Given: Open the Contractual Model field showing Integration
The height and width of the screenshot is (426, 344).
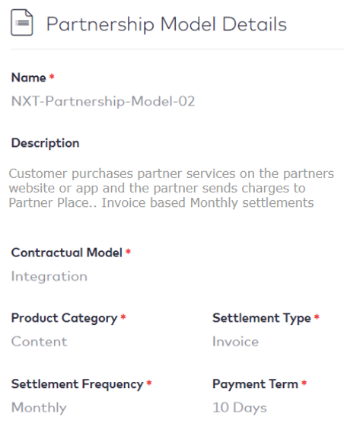Looking at the screenshot, I should pos(49,277).
